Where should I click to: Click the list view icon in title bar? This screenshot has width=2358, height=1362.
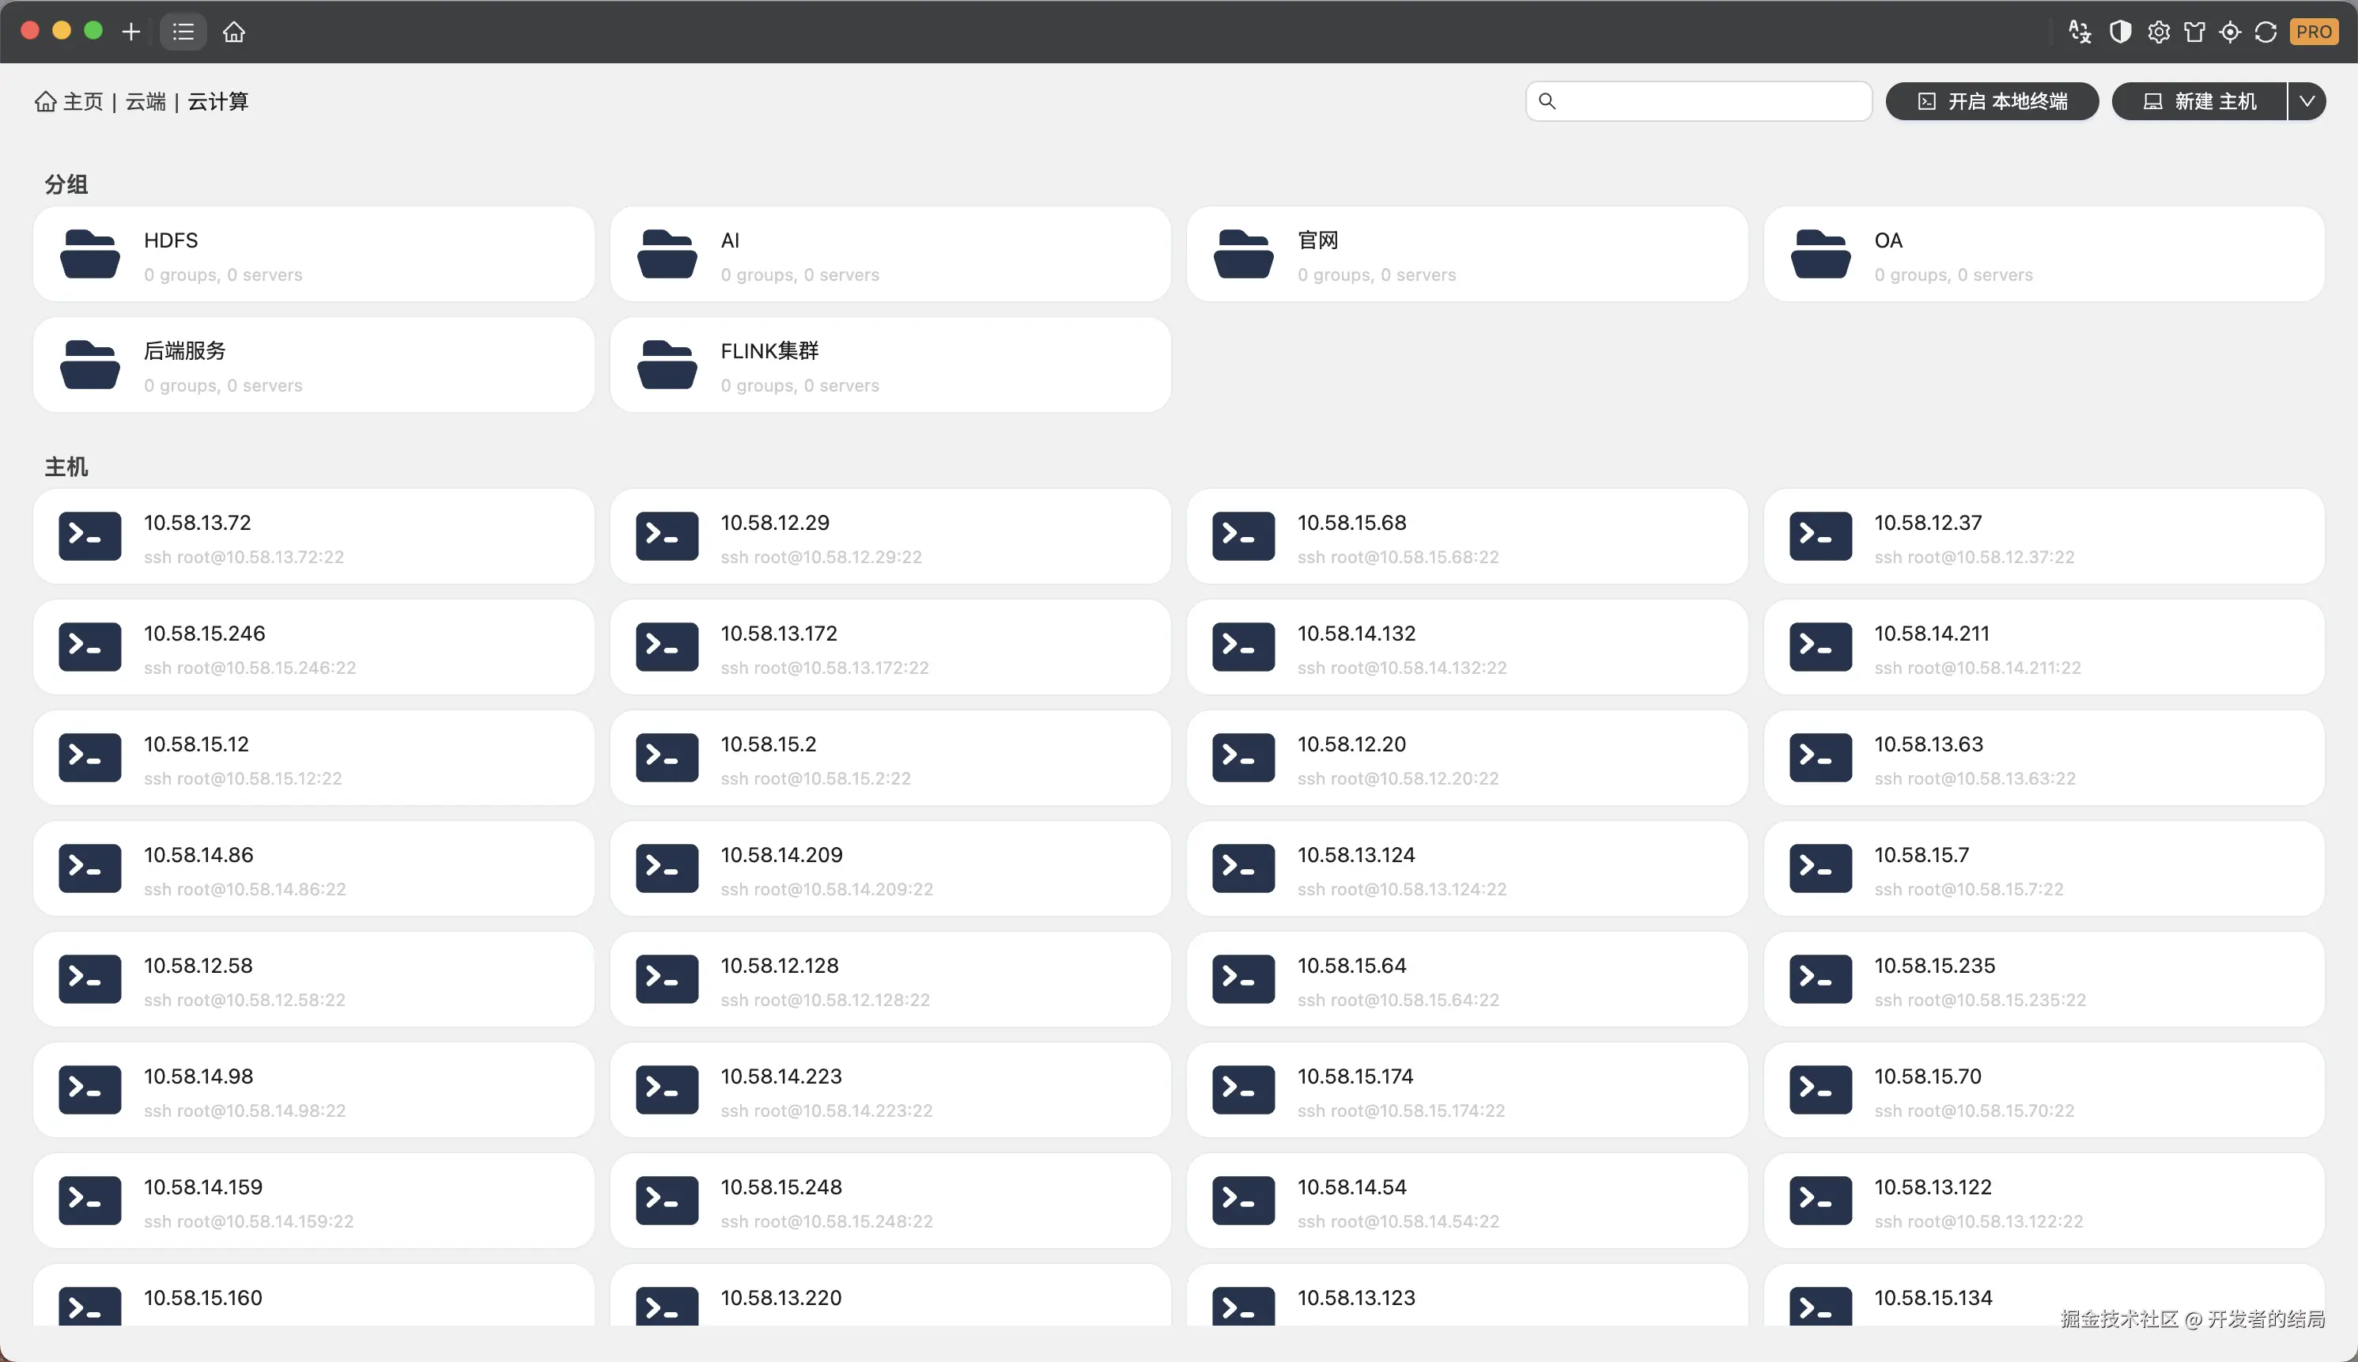coord(183,32)
